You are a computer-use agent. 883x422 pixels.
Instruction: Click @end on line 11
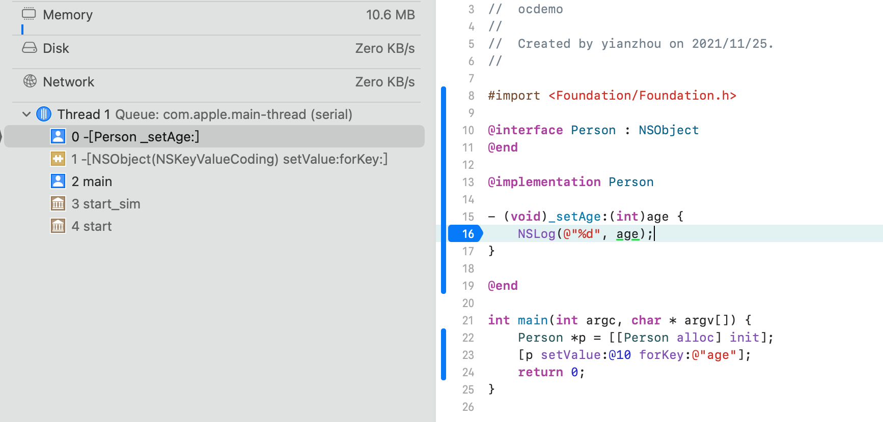tap(503, 147)
